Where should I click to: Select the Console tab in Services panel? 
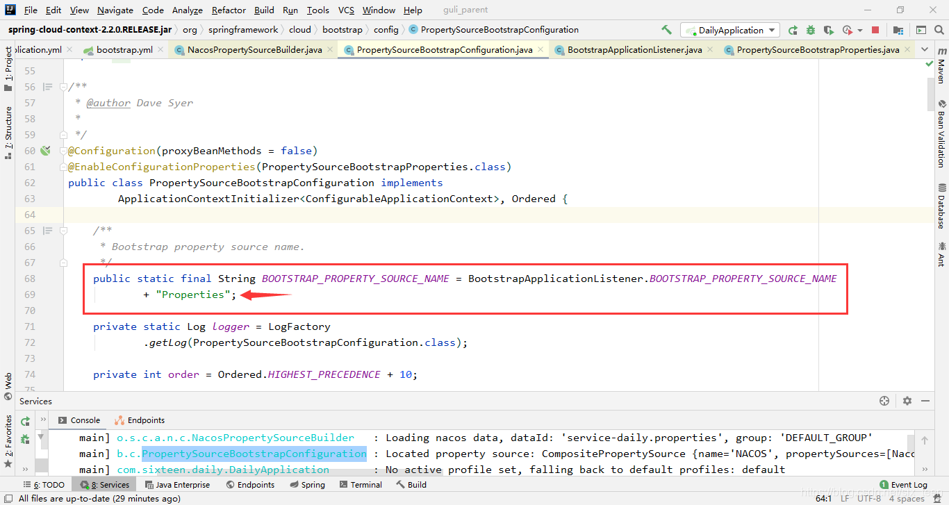[79, 420]
